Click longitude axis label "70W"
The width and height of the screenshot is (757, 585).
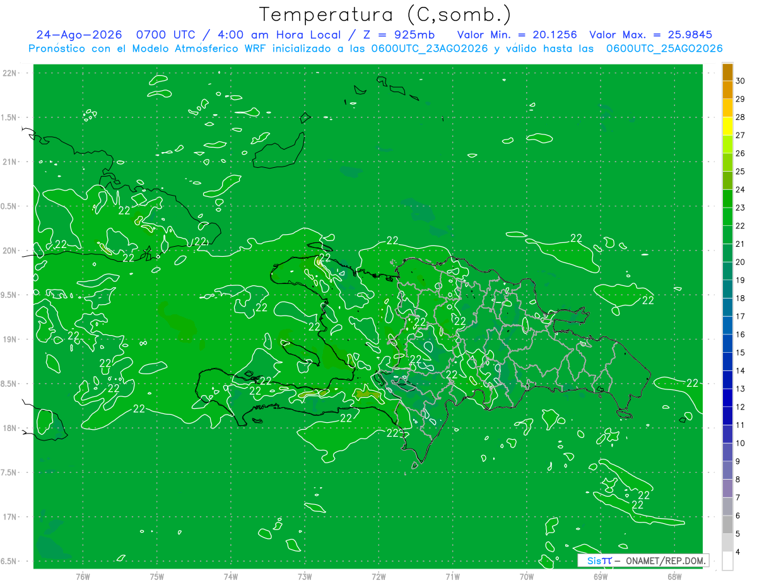pos(527,576)
